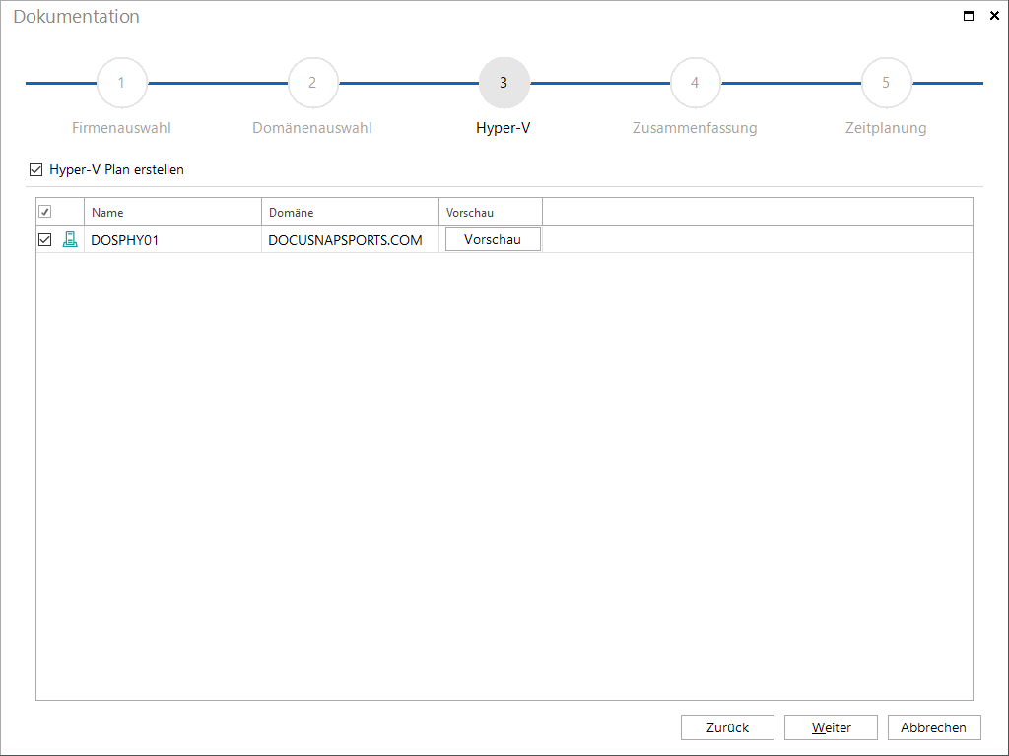Select the current step 3 circle
The height and width of the screenshot is (756, 1009).
504,83
